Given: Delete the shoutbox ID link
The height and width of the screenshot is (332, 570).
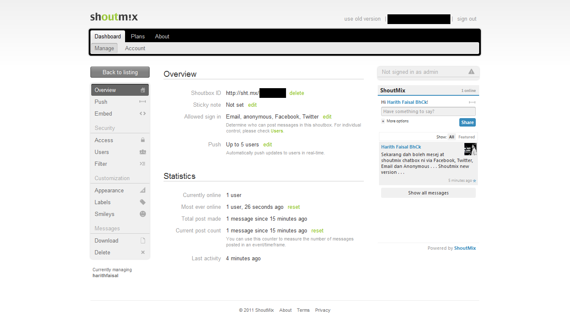Looking at the screenshot, I should pyautogui.click(x=297, y=93).
